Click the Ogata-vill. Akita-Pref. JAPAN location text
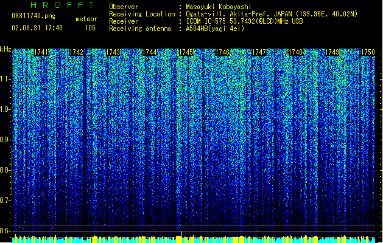383x243 pixels. (x=272, y=14)
